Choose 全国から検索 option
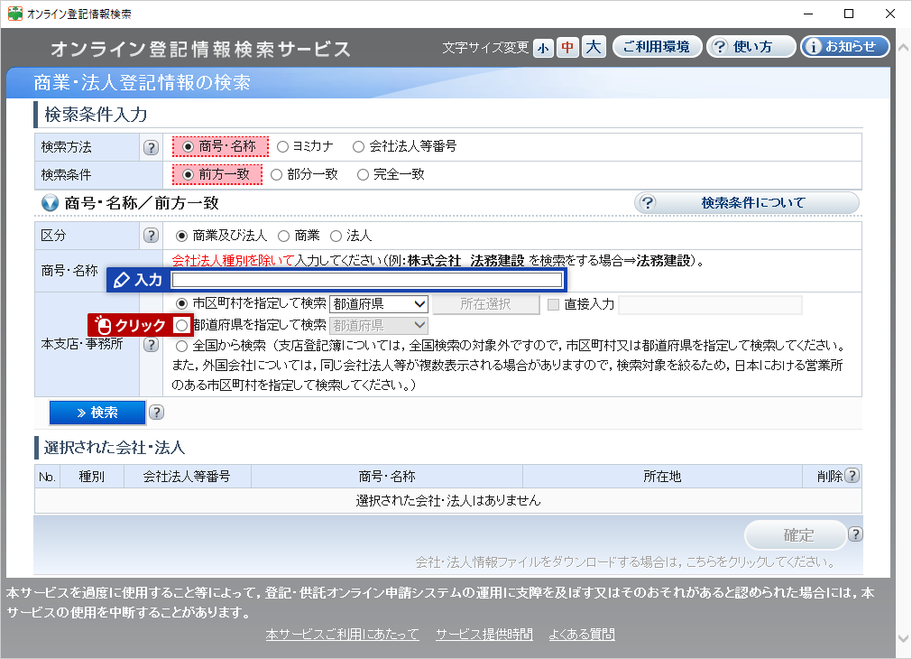The height and width of the screenshot is (659, 912). pyautogui.click(x=181, y=347)
